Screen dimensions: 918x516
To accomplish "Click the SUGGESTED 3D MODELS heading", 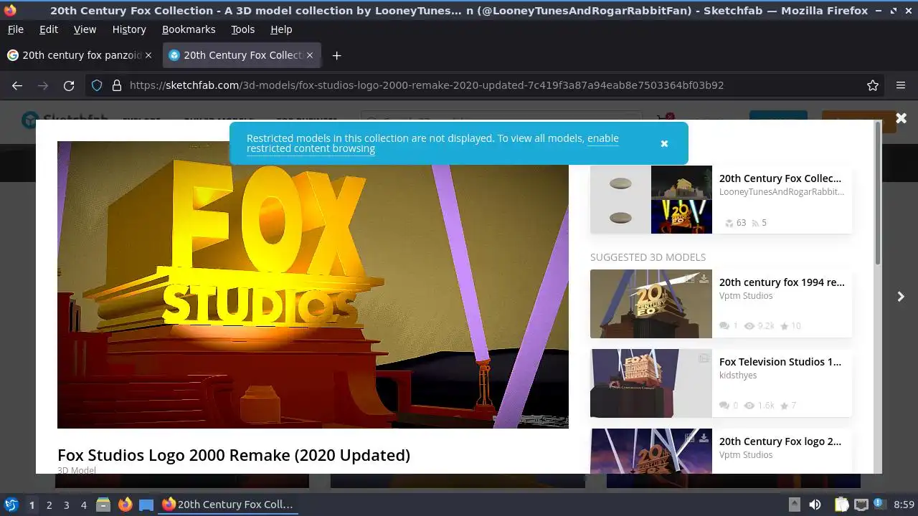I will pyautogui.click(x=648, y=257).
